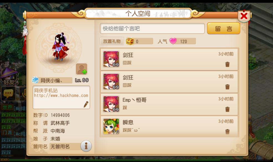Image resolution: width=273 pixels, height=162 pixels.
Task: Edit the signature with the pencil icon
Action: click(86, 104)
